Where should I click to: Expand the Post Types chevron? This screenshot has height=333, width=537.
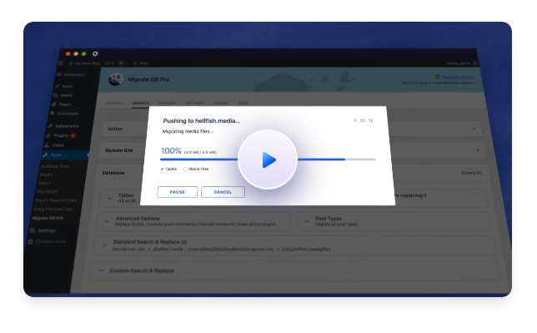coord(307,221)
